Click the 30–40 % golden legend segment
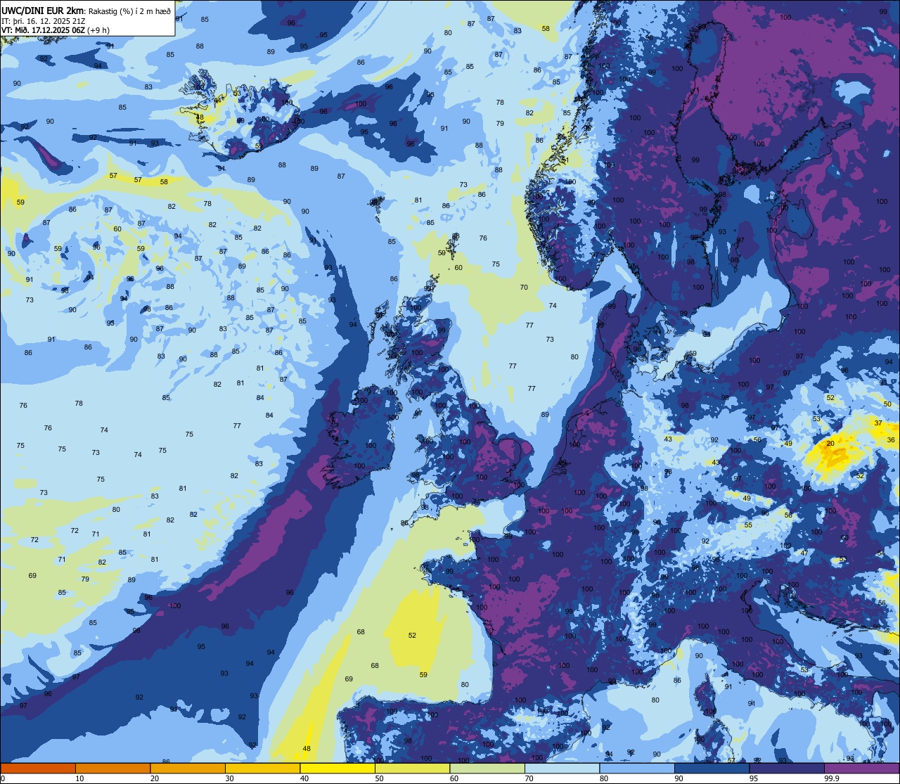The height and width of the screenshot is (784, 900). pyautogui.click(x=262, y=768)
